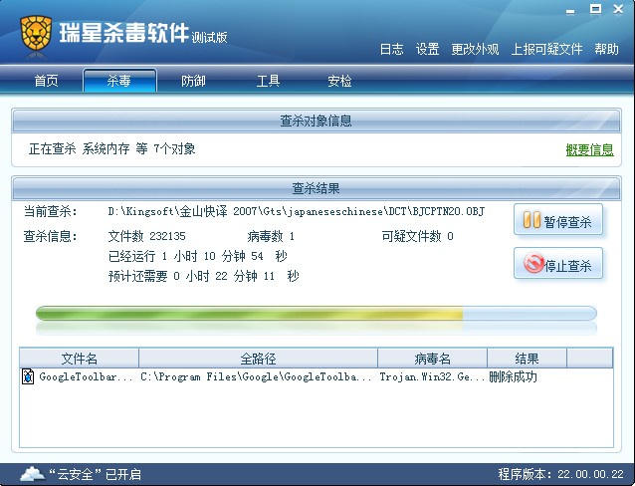The width and height of the screenshot is (635, 486).
Task: Go to the 安检 tab
Action: (x=339, y=81)
